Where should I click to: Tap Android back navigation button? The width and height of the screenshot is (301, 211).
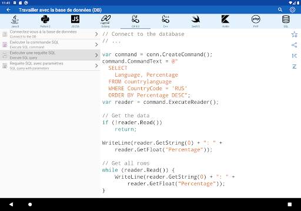[x=11, y=205]
